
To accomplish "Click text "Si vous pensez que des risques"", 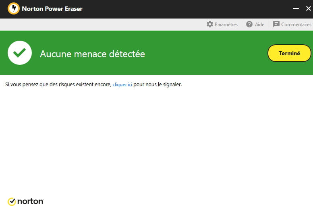I will coord(40,85).
